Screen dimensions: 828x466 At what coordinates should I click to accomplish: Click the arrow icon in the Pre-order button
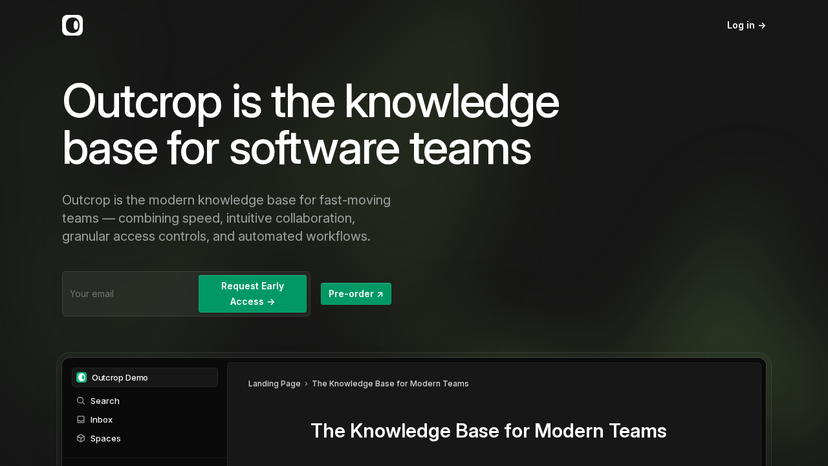(x=380, y=294)
